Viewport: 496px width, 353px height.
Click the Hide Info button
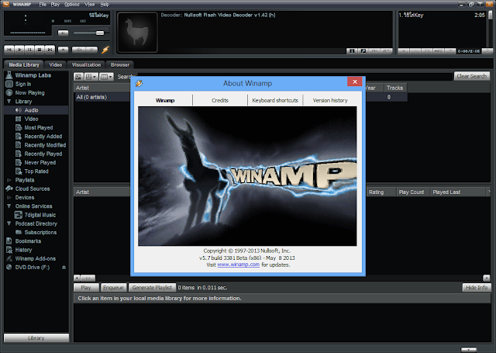pos(477,288)
